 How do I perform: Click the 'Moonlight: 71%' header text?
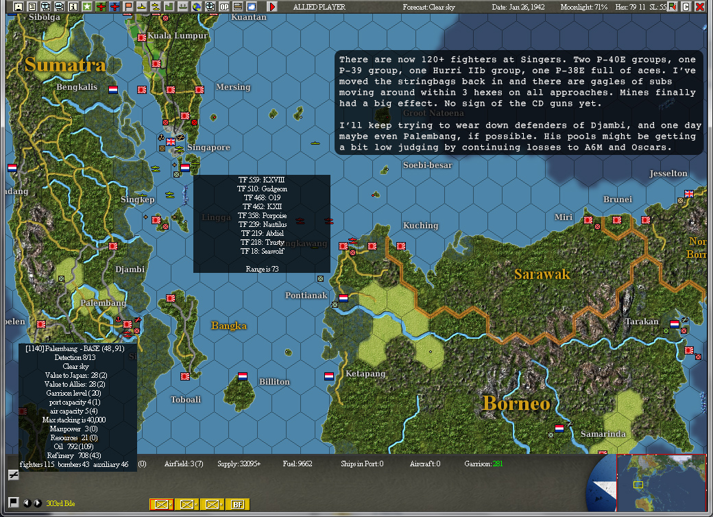584,7
